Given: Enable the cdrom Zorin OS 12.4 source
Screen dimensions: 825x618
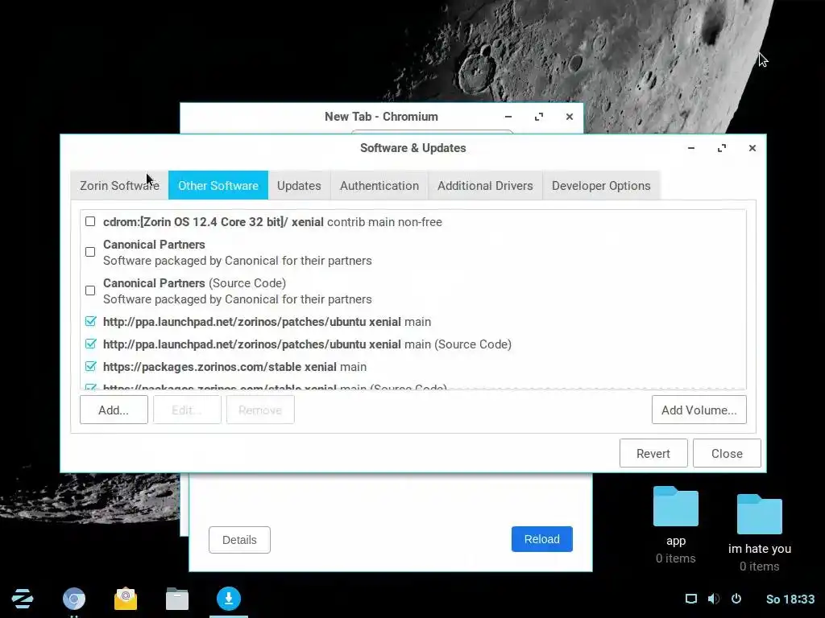Looking at the screenshot, I should (90, 222).
